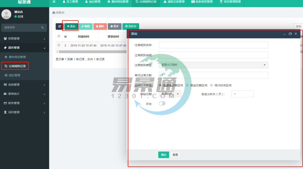Click the 确定 confirm button
The height and width of the screenshot is (169, 303).
[x=163, y=155]
